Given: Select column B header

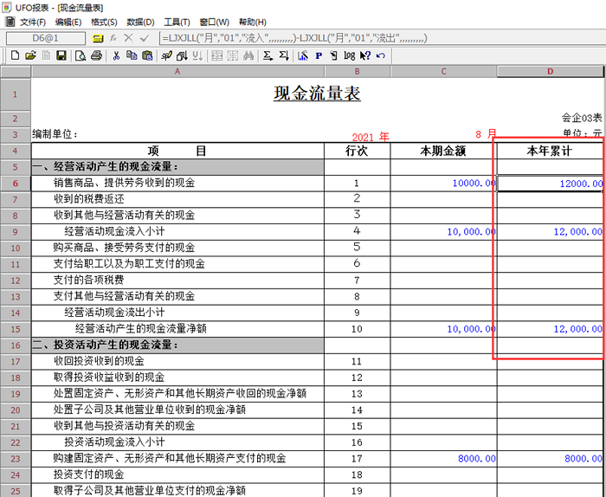Looking at the screenshot, I should pyautogui.click(x=357, y=72).
